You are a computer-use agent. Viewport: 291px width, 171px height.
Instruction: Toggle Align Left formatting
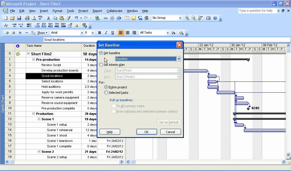pyautogui.click(x=121, y=33)
